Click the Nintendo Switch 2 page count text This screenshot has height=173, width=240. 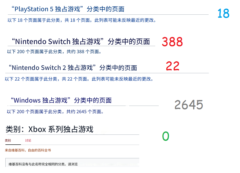pos(80,79)
